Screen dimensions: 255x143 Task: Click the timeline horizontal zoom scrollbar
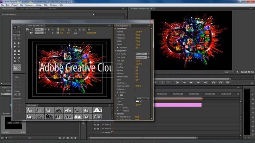tap(143, 138)
